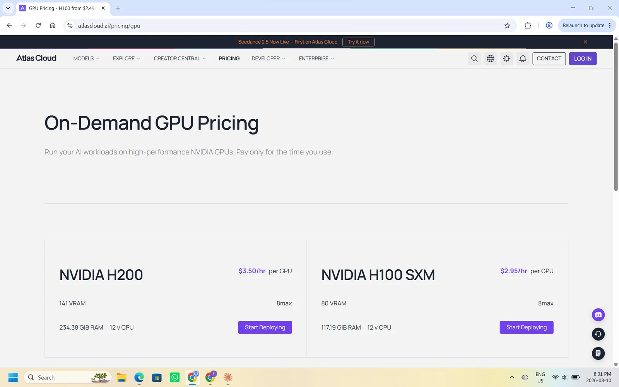Open the battery status icon
Viewport: 619px width, 387px height.
[576, 377]
